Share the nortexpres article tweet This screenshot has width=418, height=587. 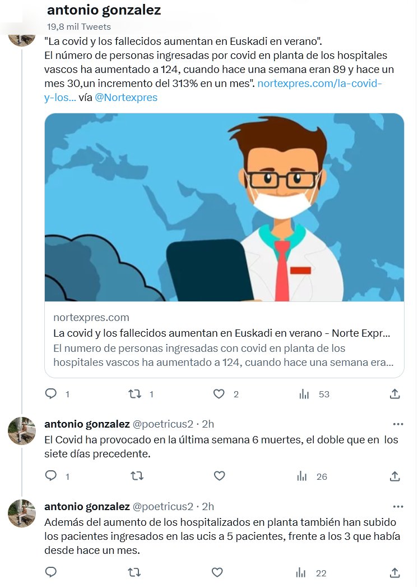[x=395, y=394]
